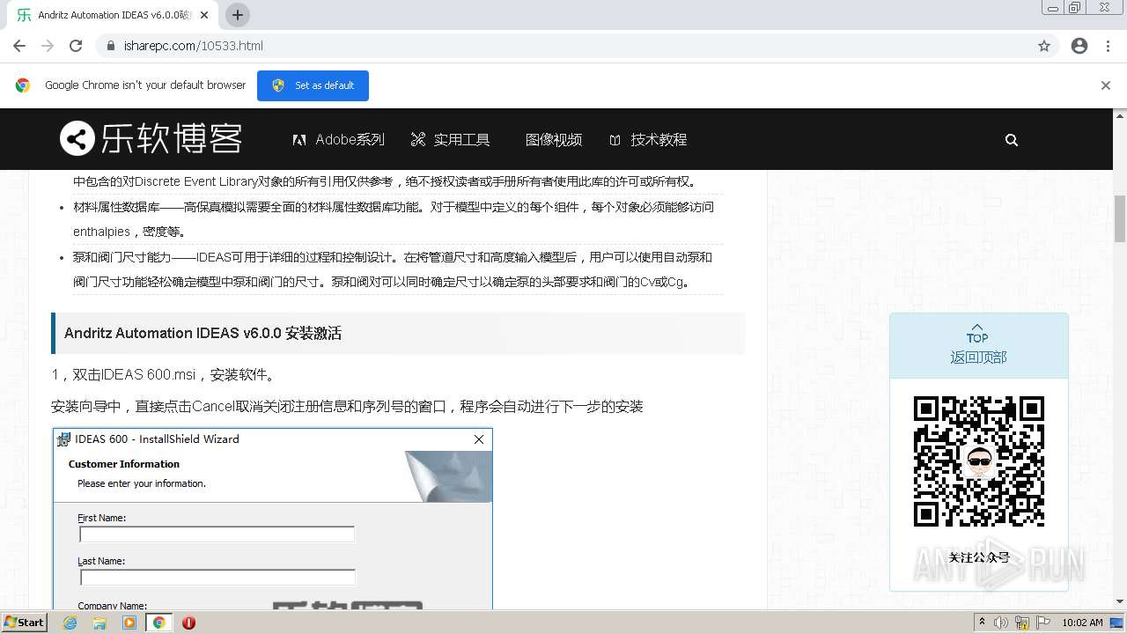Open the 图像视频 menu
Viewport: 1127px width, 634px height.
[554, 139]
